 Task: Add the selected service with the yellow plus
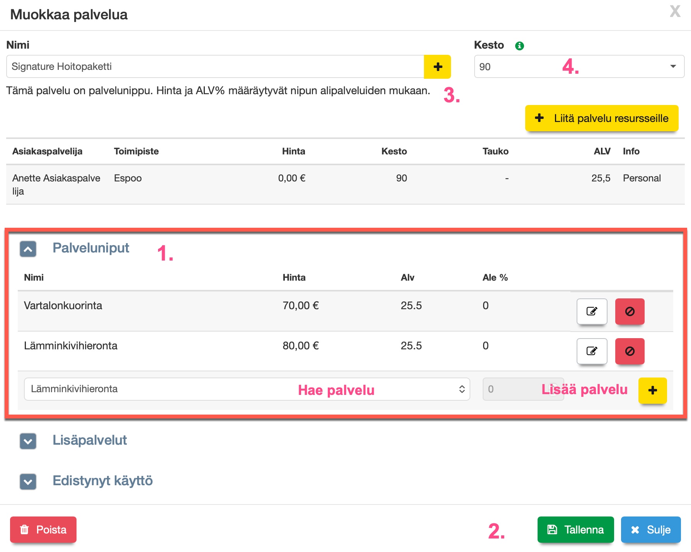pos(652,390)
